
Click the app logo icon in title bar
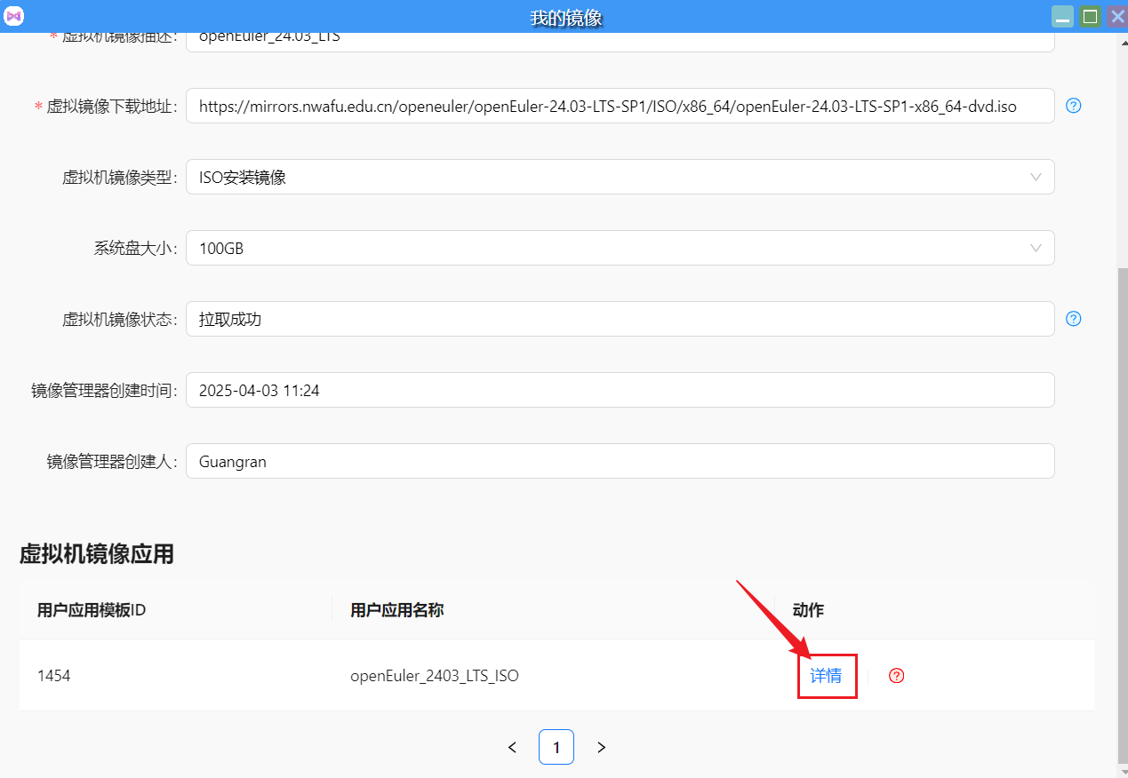[14, 16]
